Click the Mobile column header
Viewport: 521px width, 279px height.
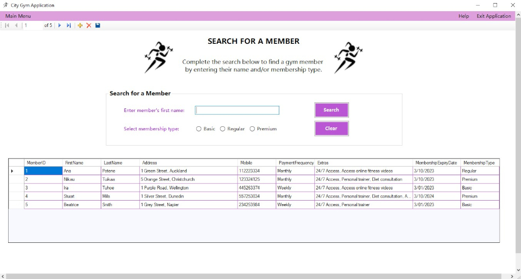(x=256, y=163)
